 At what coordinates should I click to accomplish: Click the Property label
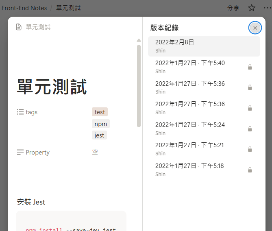[38, 153]
